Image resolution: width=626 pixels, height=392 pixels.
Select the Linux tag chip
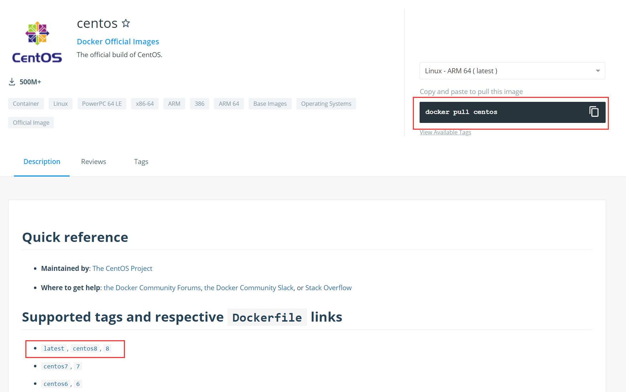(60, 104)
